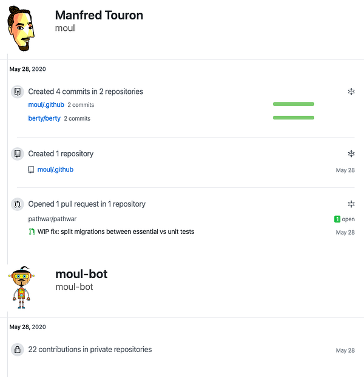Click the berty/berty green commit bar
Viewport: 364px width, 377px height.
(x=294, y=118)
